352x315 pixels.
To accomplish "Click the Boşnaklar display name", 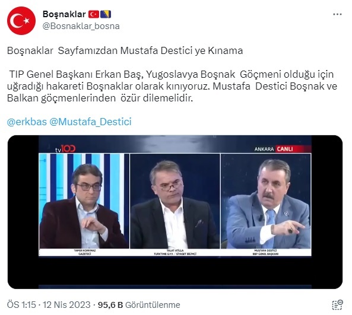I will pos(64,14).
